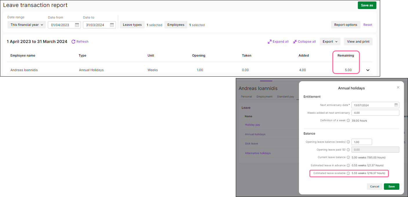
Task: Click info icon beside Estimated leave in advance
Action: 348,165
